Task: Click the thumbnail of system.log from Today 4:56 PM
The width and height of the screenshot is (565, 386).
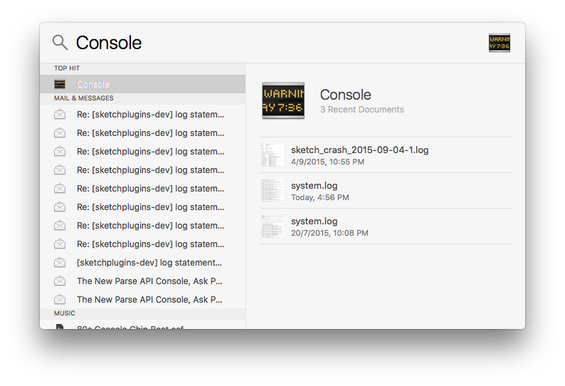Action: (273, 191)
